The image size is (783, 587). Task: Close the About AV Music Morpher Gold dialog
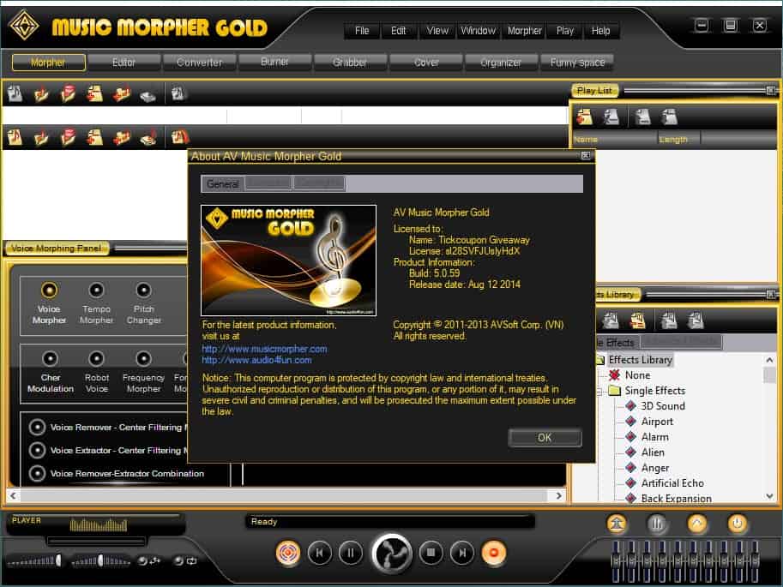(x=586, y=156)
